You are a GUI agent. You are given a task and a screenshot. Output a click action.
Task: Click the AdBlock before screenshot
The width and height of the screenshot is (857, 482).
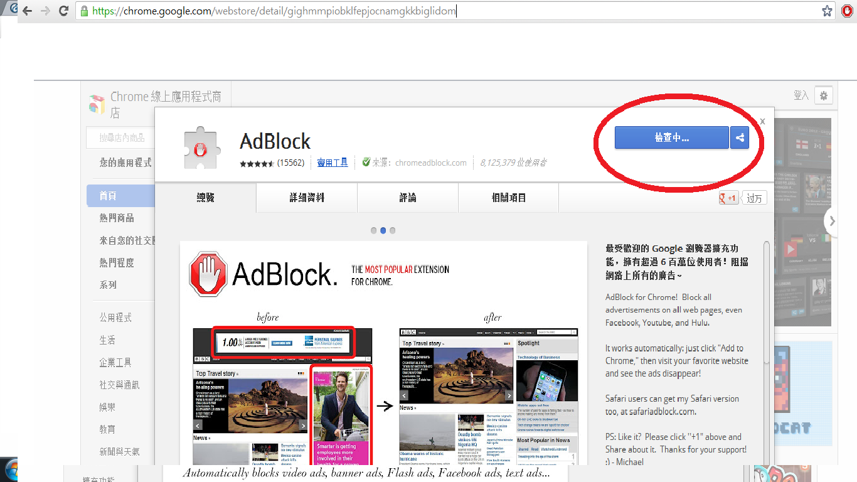282,396
